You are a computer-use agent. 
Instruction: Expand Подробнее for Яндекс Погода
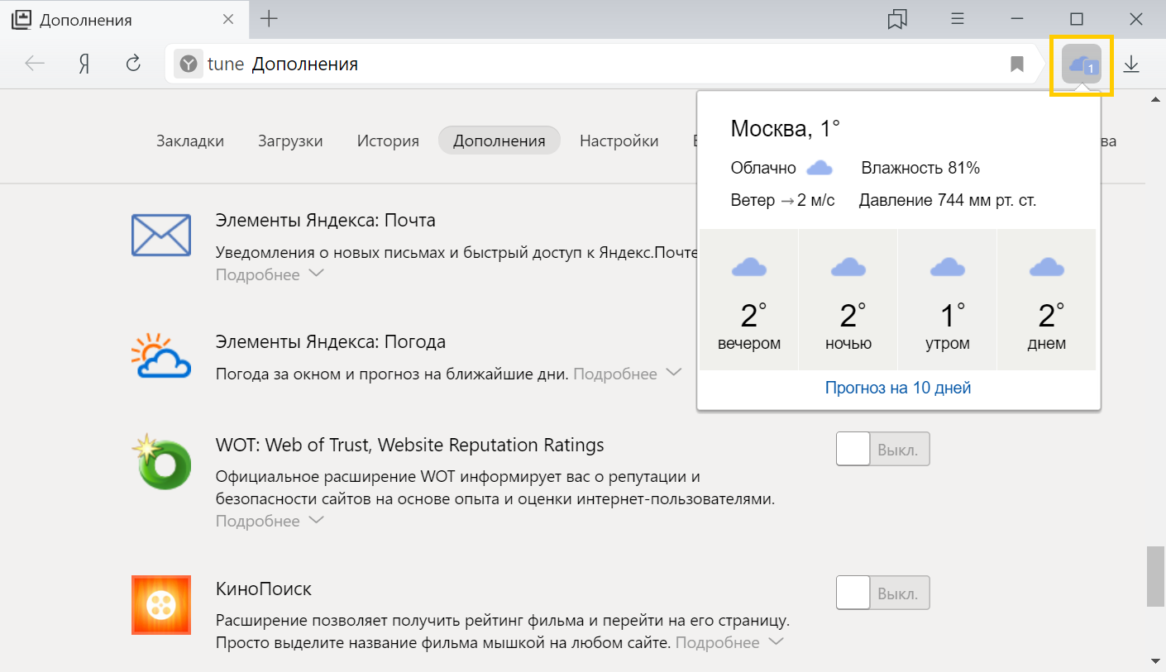click(x=627, y=374)
